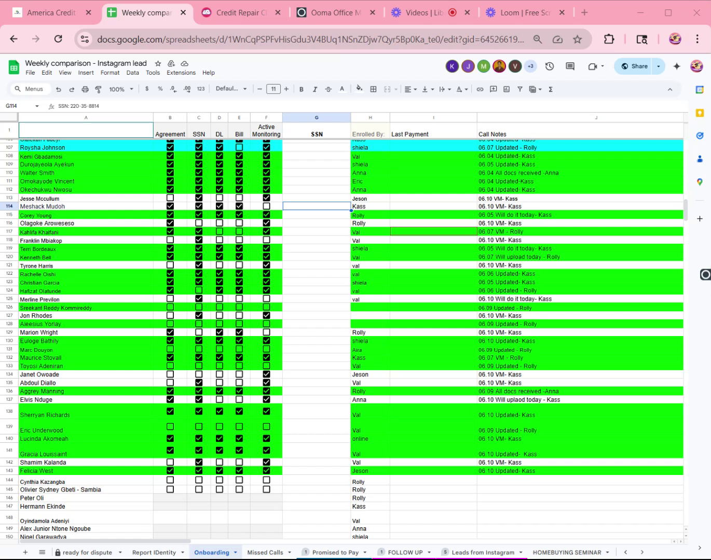711x560 pixels.
Task: Switch to the Missed Calls sheet tab
Action: [265, 552]
